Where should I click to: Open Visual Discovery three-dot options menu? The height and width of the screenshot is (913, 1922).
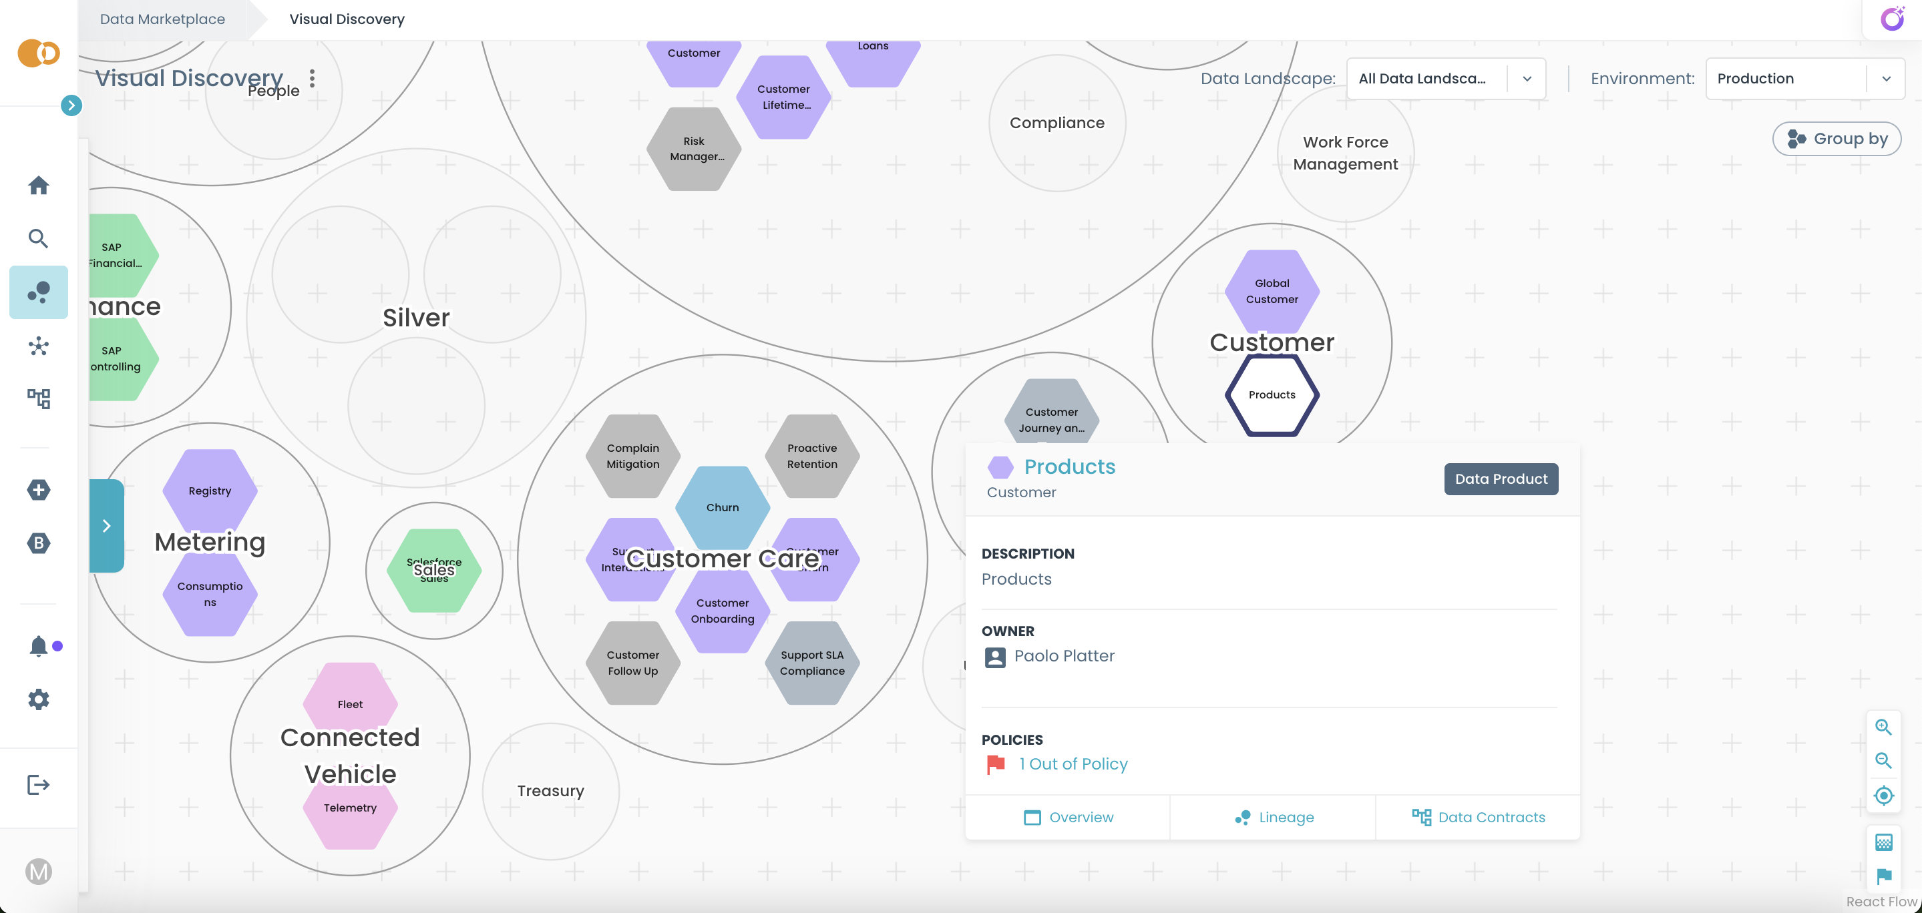pyautogui.click(x=312, y=78)
